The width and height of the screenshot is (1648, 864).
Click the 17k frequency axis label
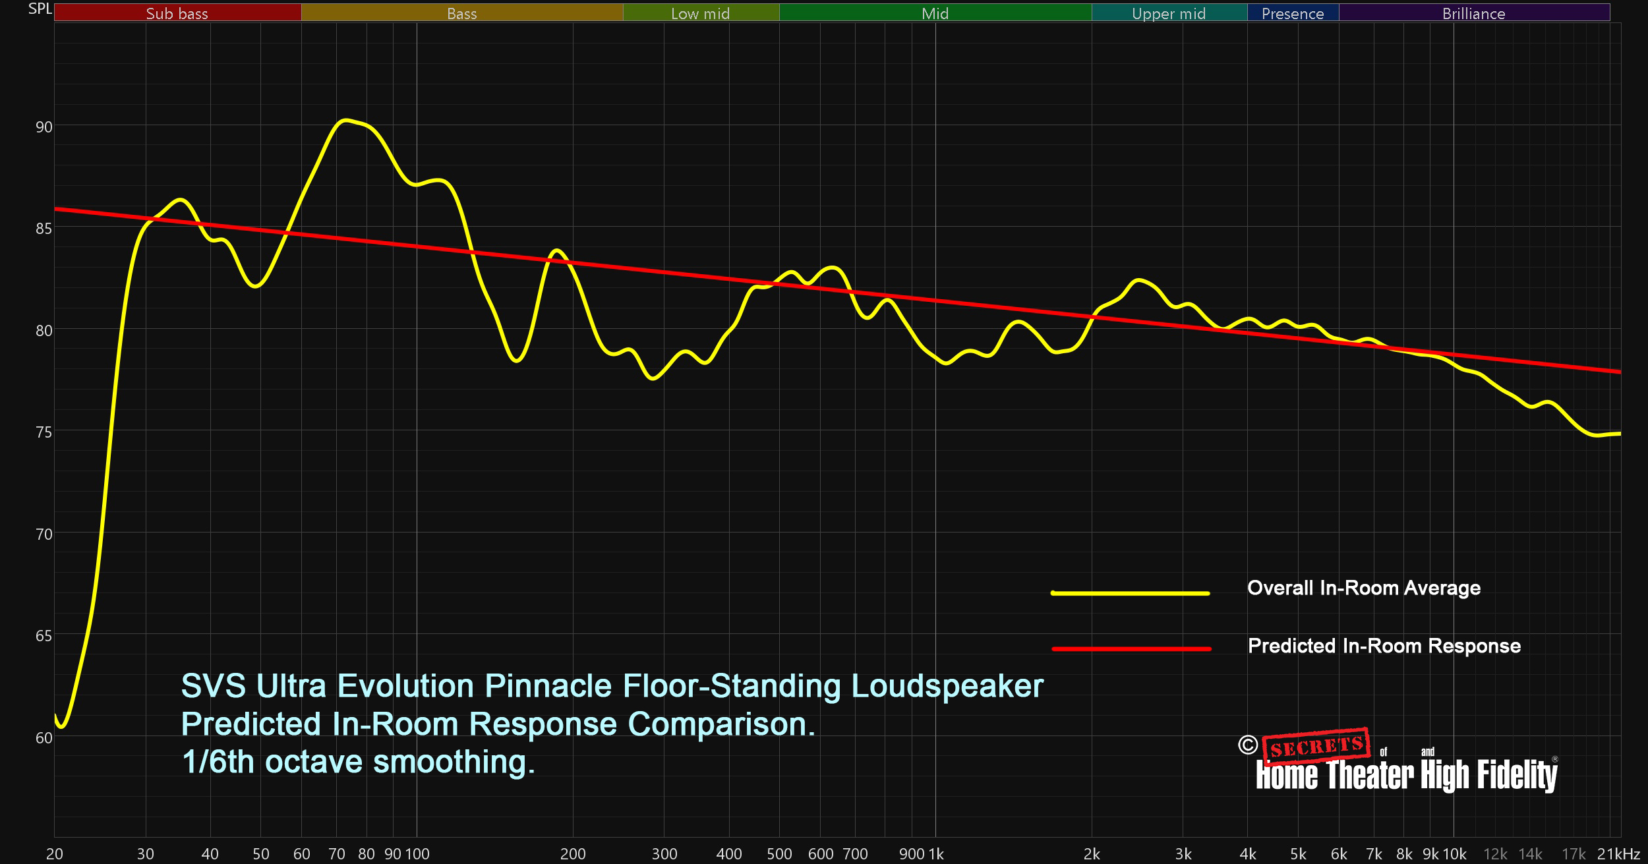coord(1574,854)
